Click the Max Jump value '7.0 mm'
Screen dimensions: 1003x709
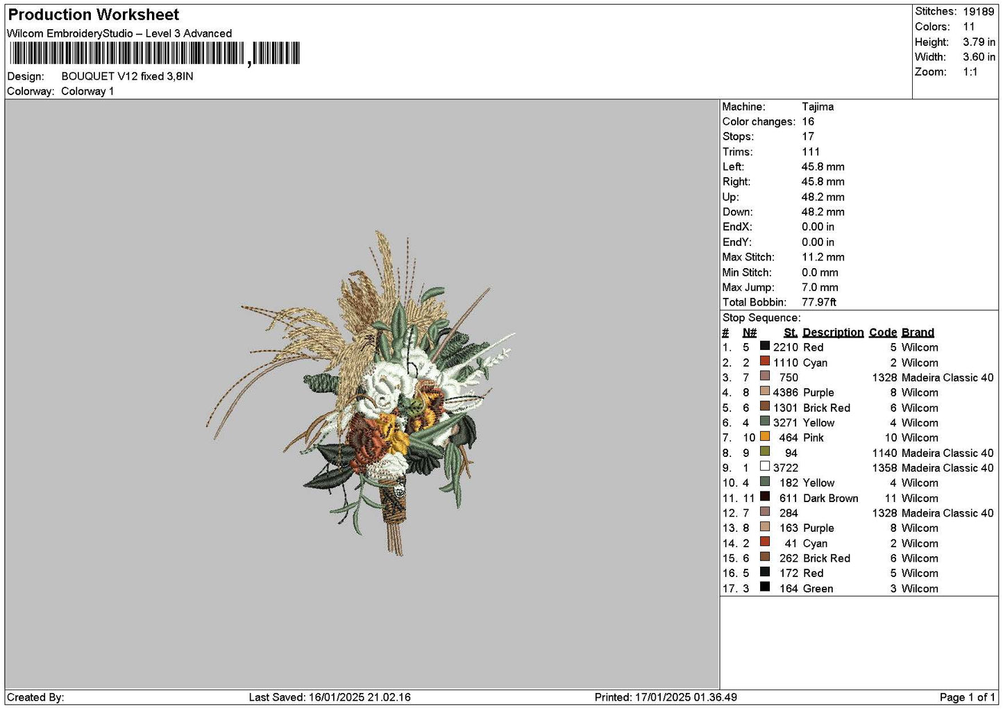[820, 287]
